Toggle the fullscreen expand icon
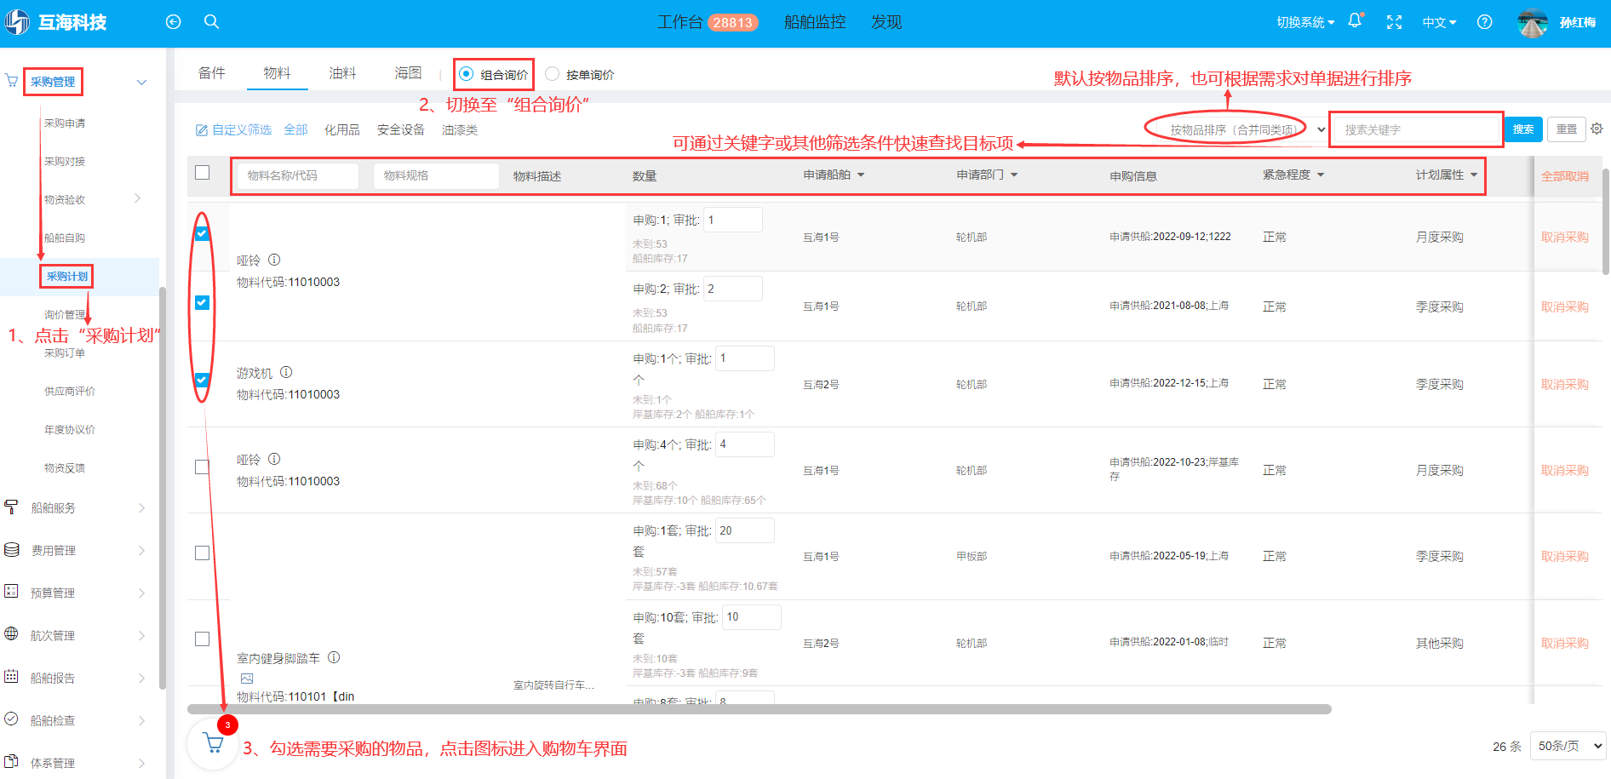This screenshot has height=779, width=1611. pyautogui.click(x=1394, y=22)
